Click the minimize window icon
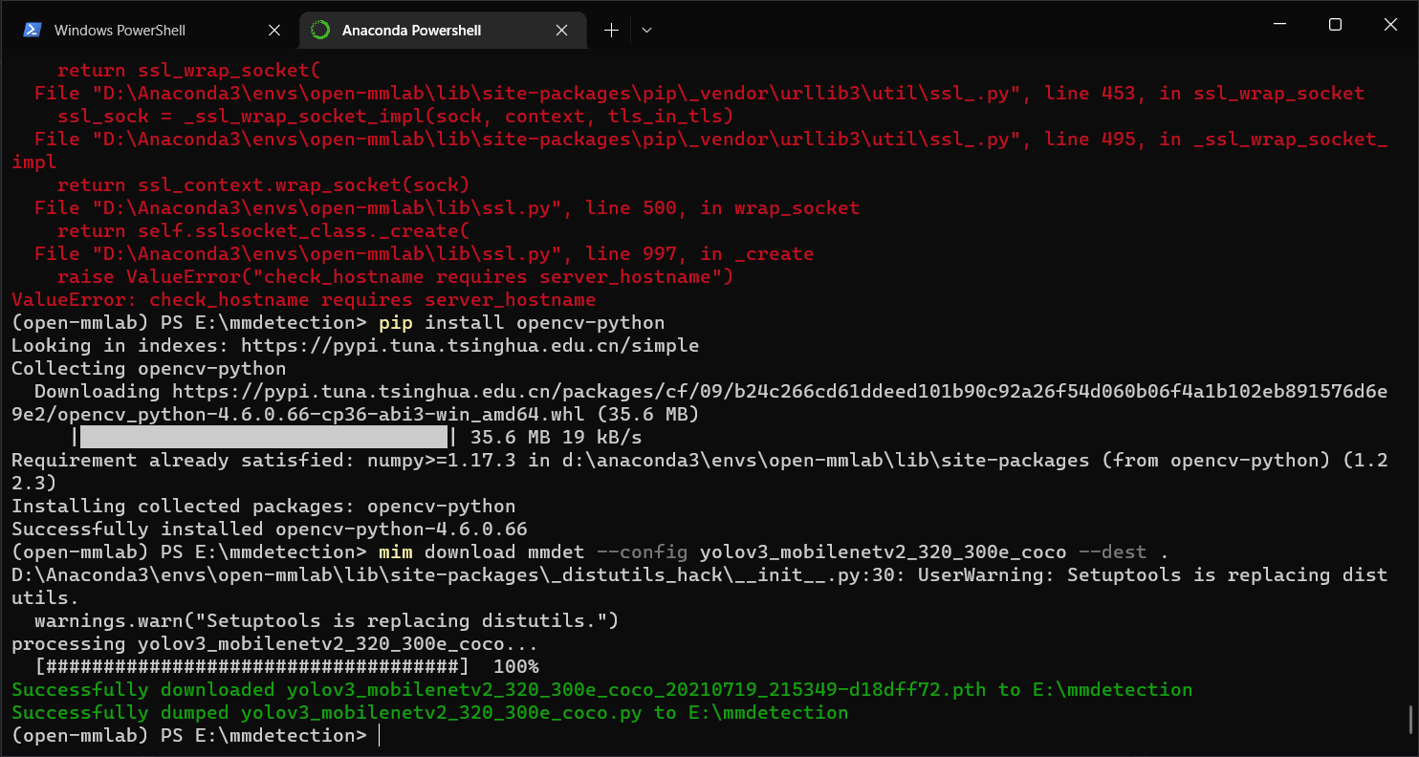This screenshot has height=757, width=1419. [x=1278, y=24]
